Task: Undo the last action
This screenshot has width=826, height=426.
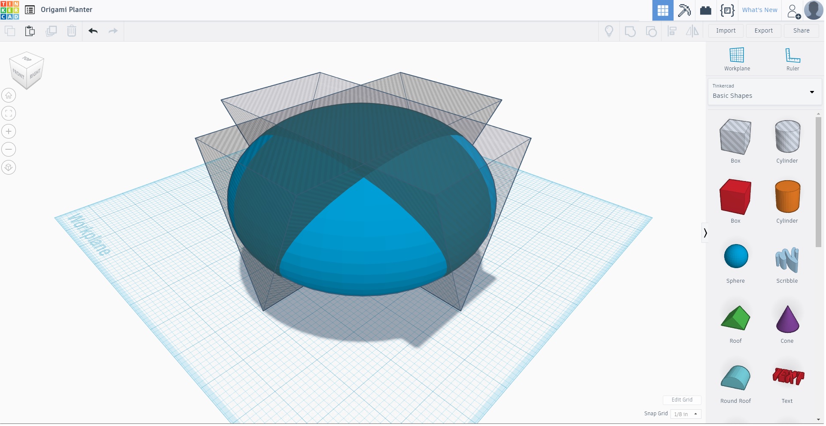Action: coord(93,31)
